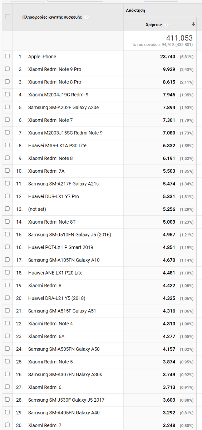Image resolution: width=202 pixels, height=430 pixels.
Task: Check the Apple iPhone row checkbox
Action: point(8,56)
